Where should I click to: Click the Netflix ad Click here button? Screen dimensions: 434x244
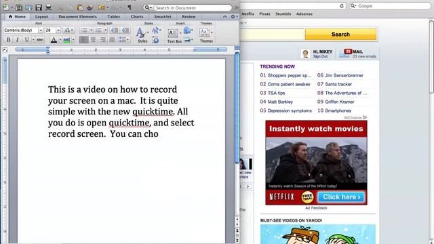coord(341,197)
